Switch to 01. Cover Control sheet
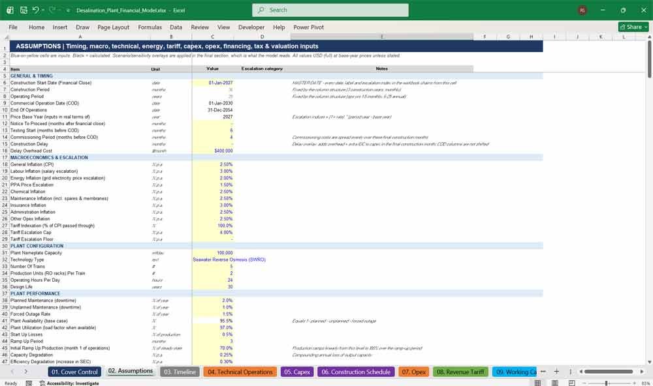The height and width of the screenshot is (386, 653). (74, 372)
